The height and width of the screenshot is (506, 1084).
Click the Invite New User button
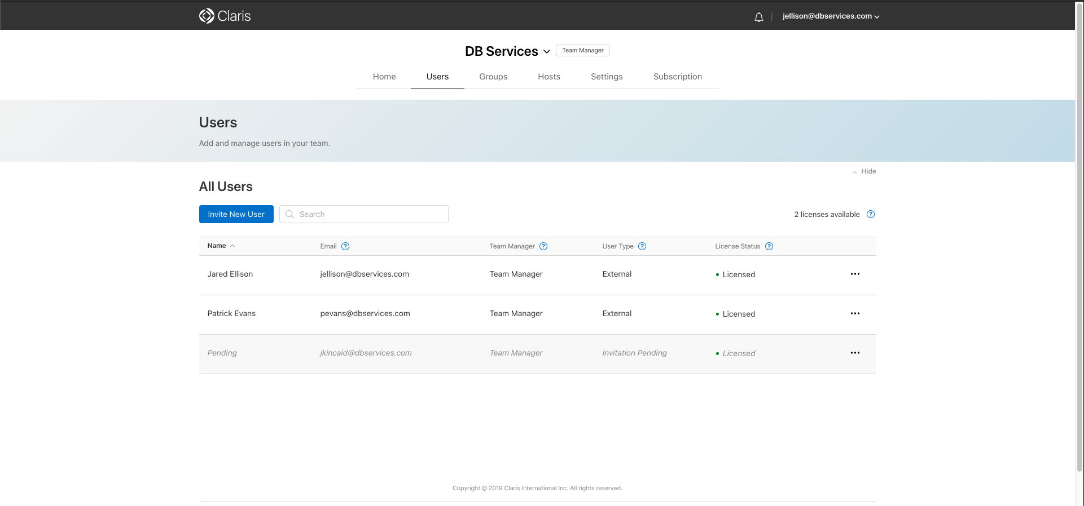tap(236, 214)
